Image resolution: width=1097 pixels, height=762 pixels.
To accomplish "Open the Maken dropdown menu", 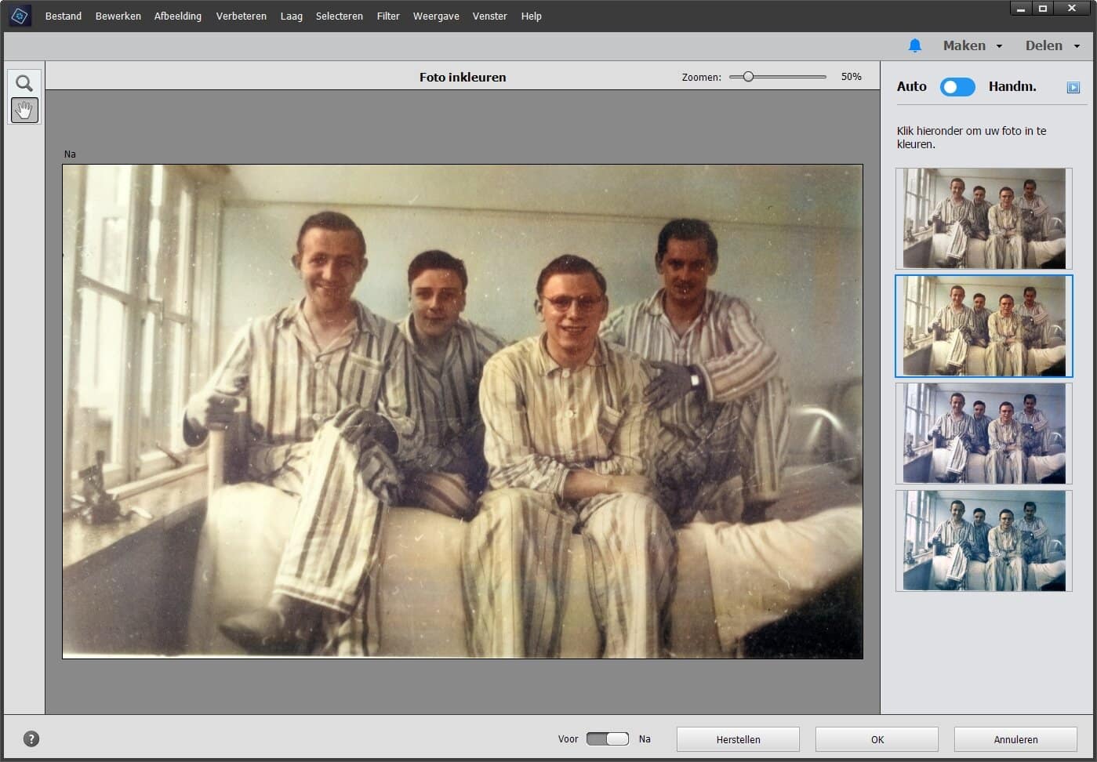I will point(972,45).
